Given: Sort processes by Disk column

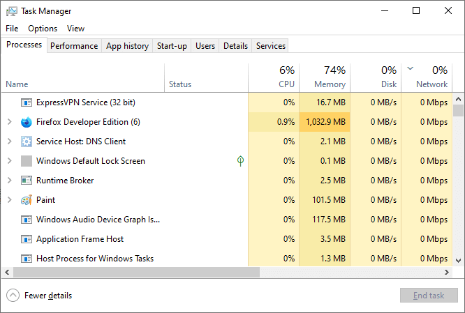Looking at the screenshot, I should (x=376, y=78).
